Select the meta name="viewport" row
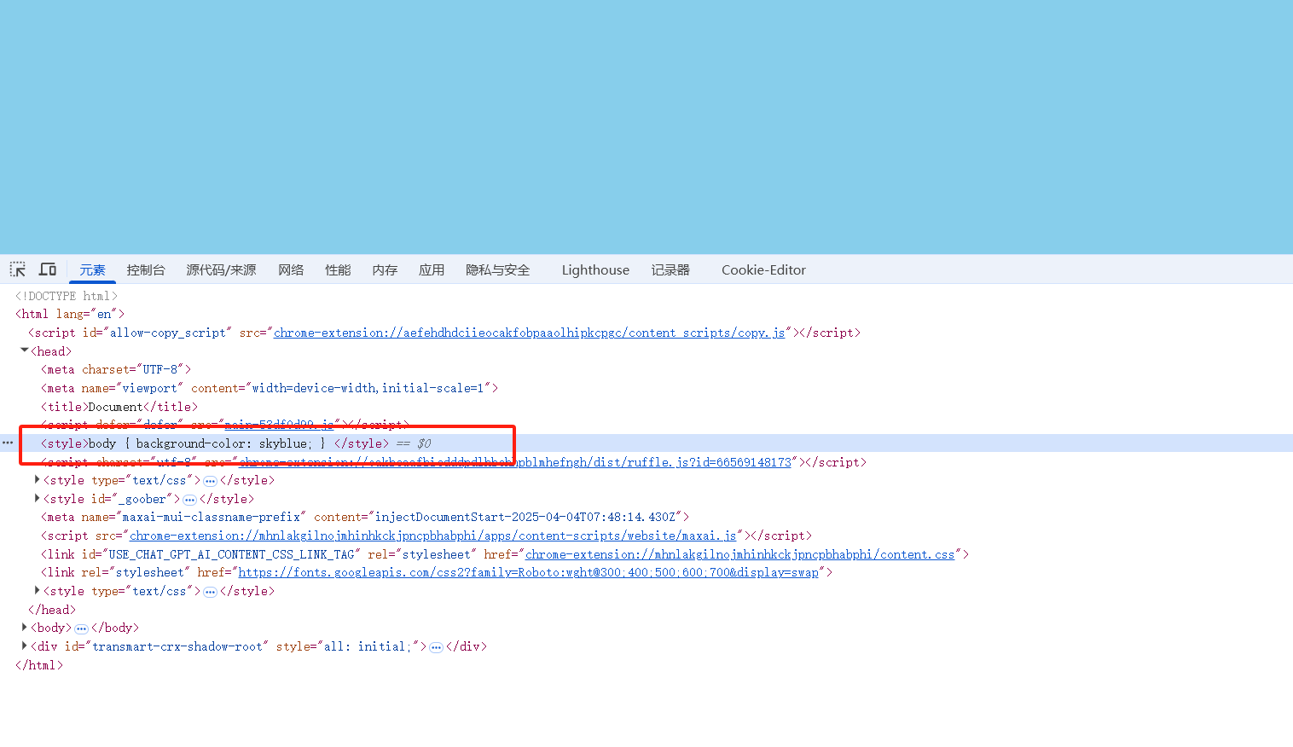Image resolution: width=1293 pixels, height=747 pixels. click(270, 388)
